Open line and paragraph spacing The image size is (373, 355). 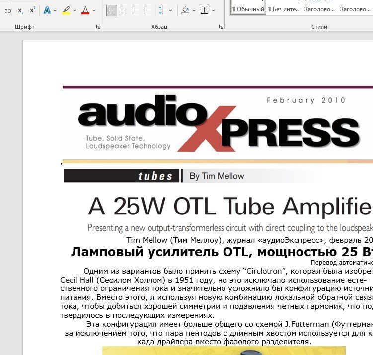(163, 10)
